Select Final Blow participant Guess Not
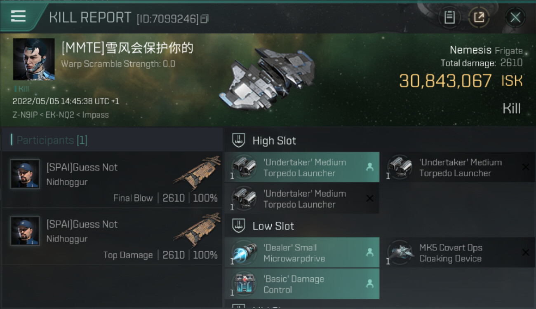This screenshot has height=309, width=536. [112, 179]
